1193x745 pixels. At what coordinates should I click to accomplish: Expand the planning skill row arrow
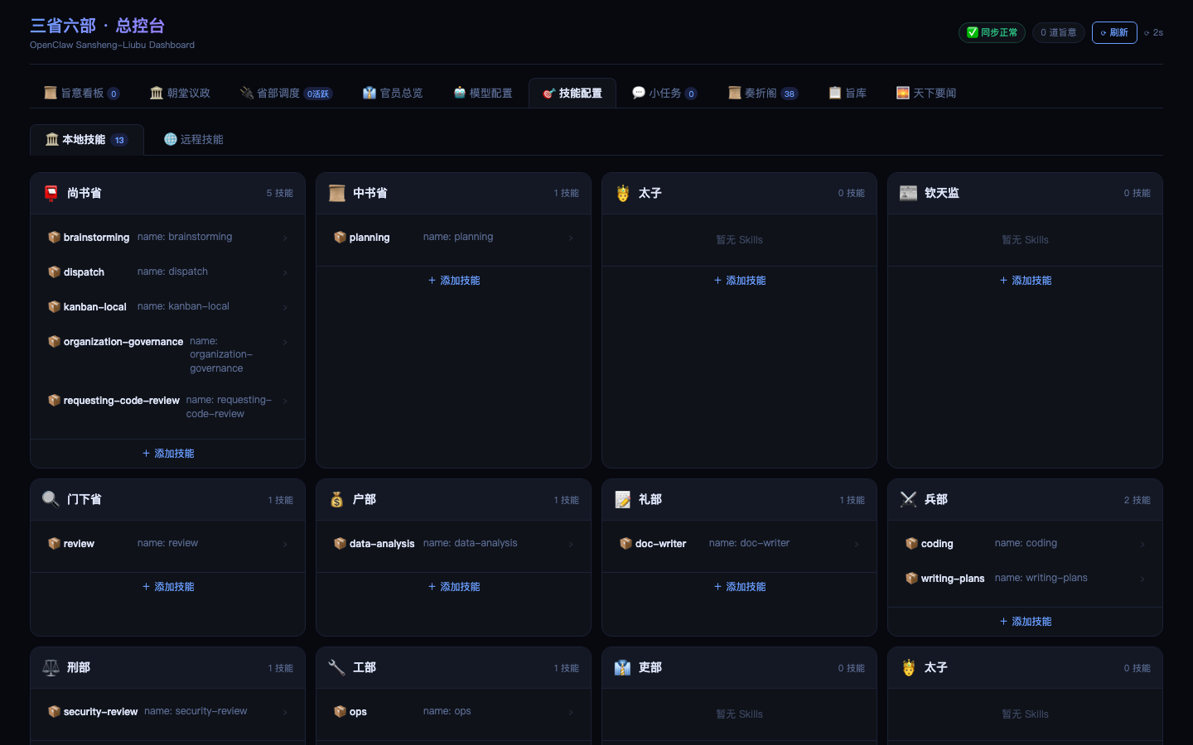[571, 238]
